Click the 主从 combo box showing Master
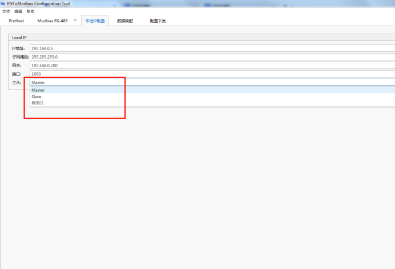The image size is (395, 269). pyautogui.click(x=212, y=83)
